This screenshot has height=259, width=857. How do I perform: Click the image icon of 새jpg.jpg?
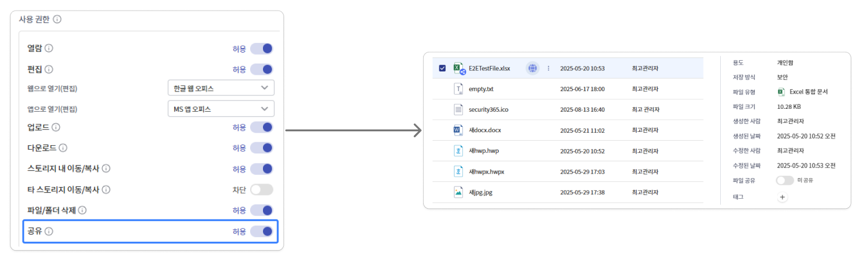(458, 192)
